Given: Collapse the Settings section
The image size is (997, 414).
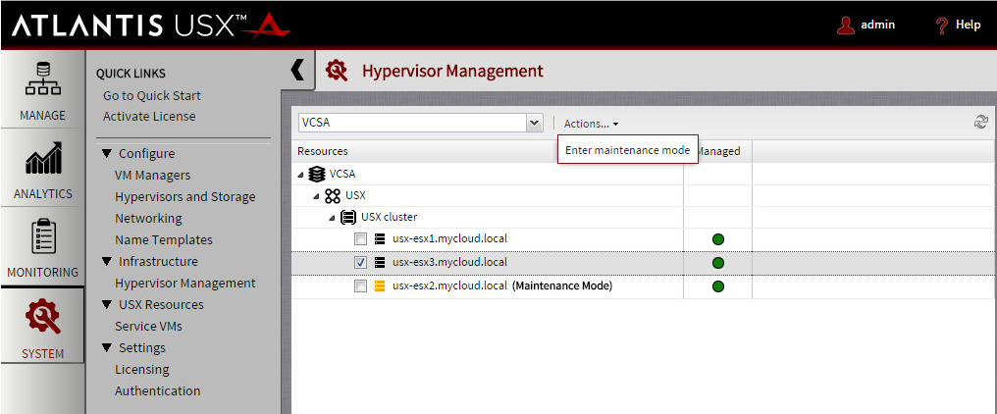Looking at the screenshot, I should (106, 348).
